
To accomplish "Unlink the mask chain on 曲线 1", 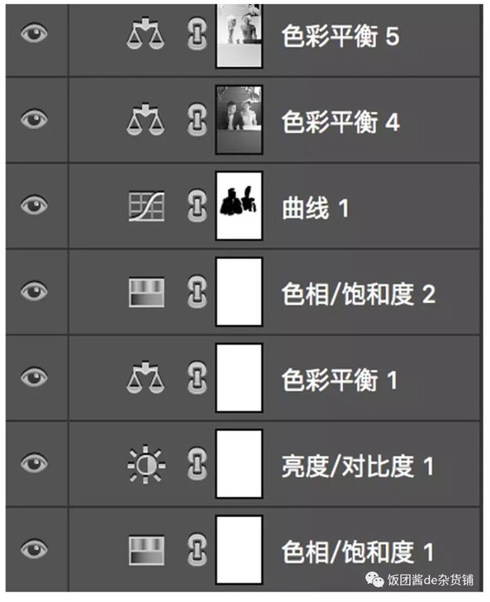I will tap(198, 207).
